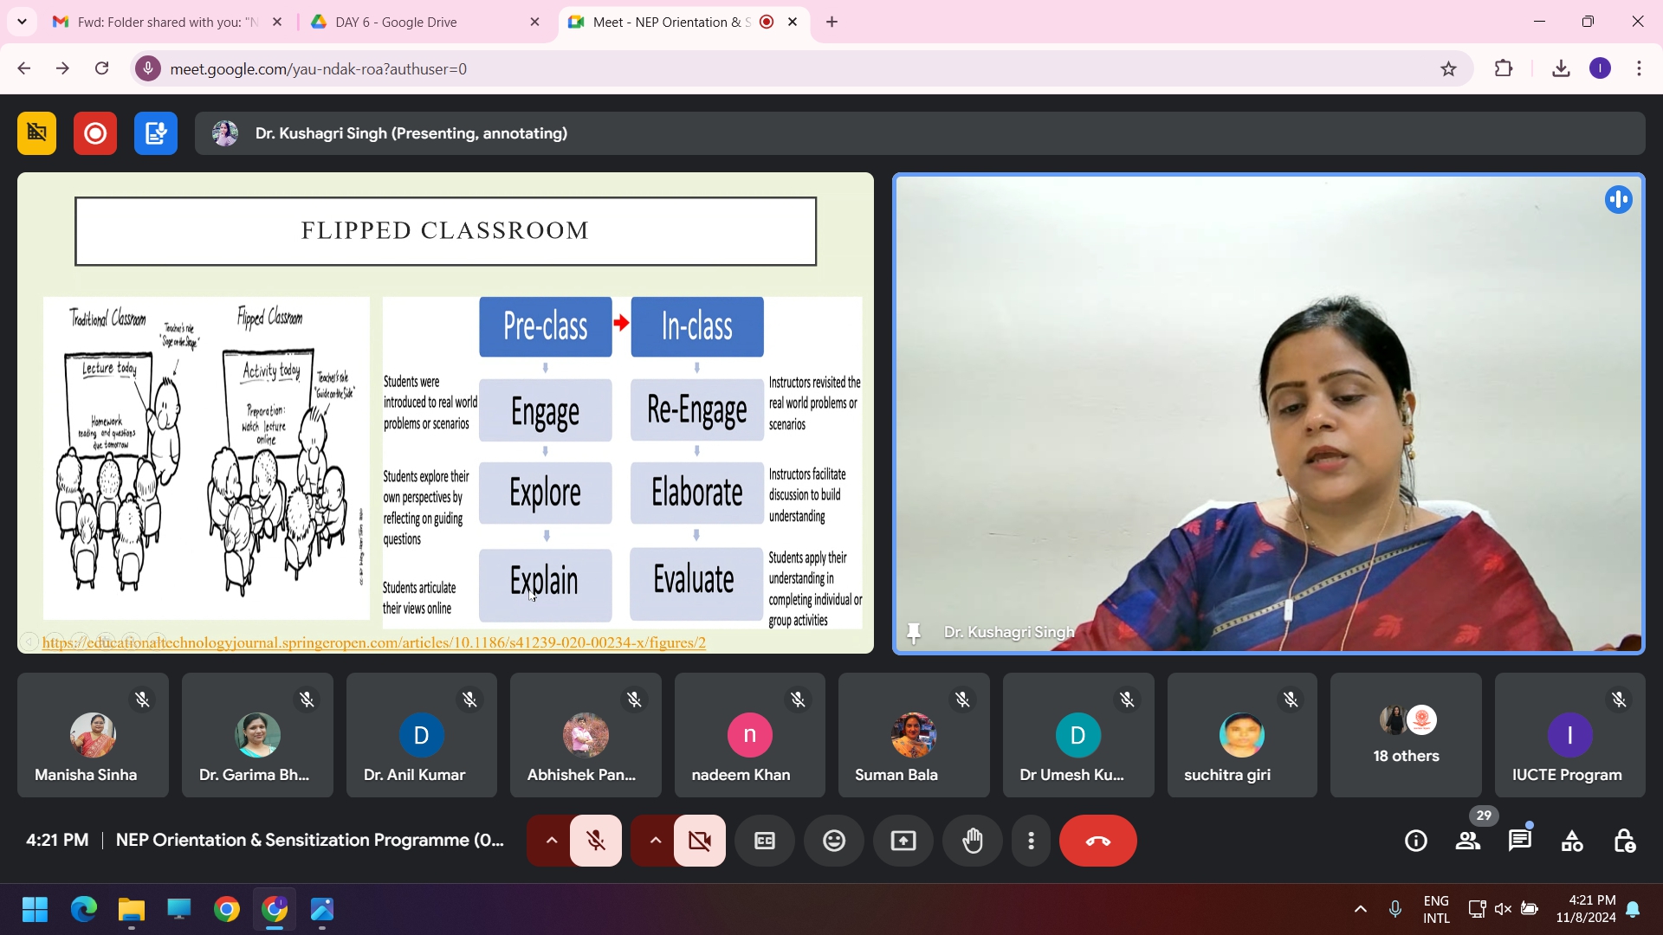Image resolution: width=1663 pixels, height=935 pixels.
Task: Raise hand in the meeting
Action: point(973,841)
